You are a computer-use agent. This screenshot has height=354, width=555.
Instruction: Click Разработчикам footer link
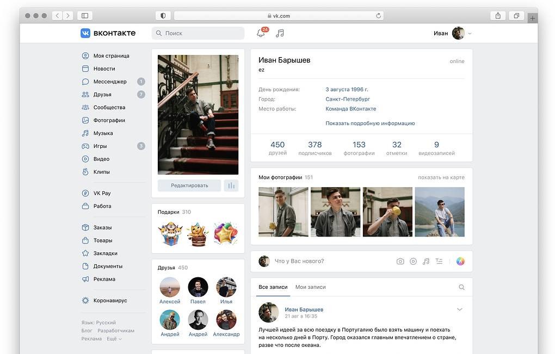point(116,331)
